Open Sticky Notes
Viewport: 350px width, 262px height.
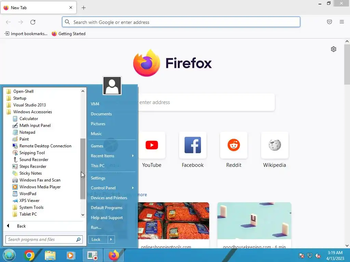click(27, 173)
